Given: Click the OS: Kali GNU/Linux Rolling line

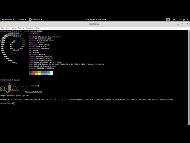Looking at the screenshot, I should 45,37.
